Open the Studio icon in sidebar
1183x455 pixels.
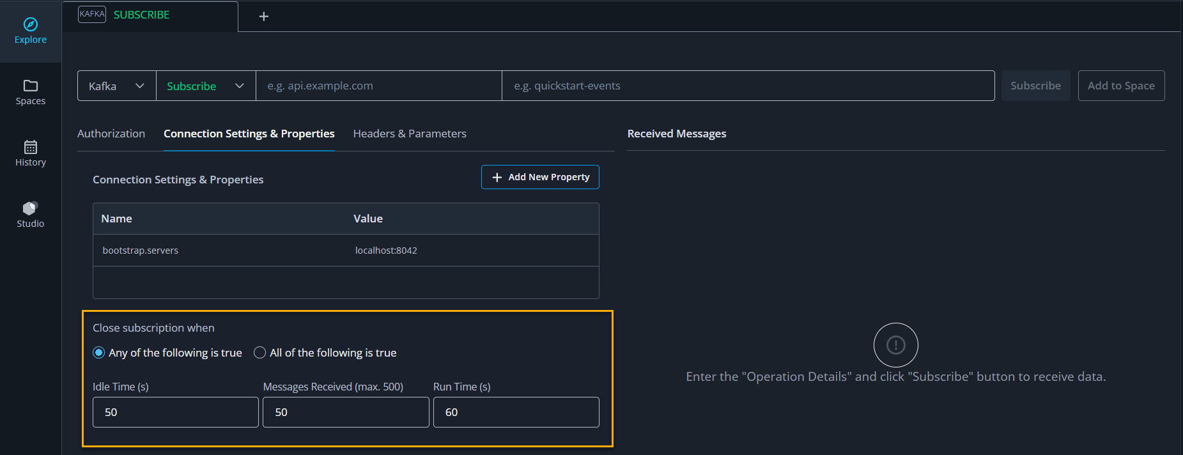coord(31,208)
